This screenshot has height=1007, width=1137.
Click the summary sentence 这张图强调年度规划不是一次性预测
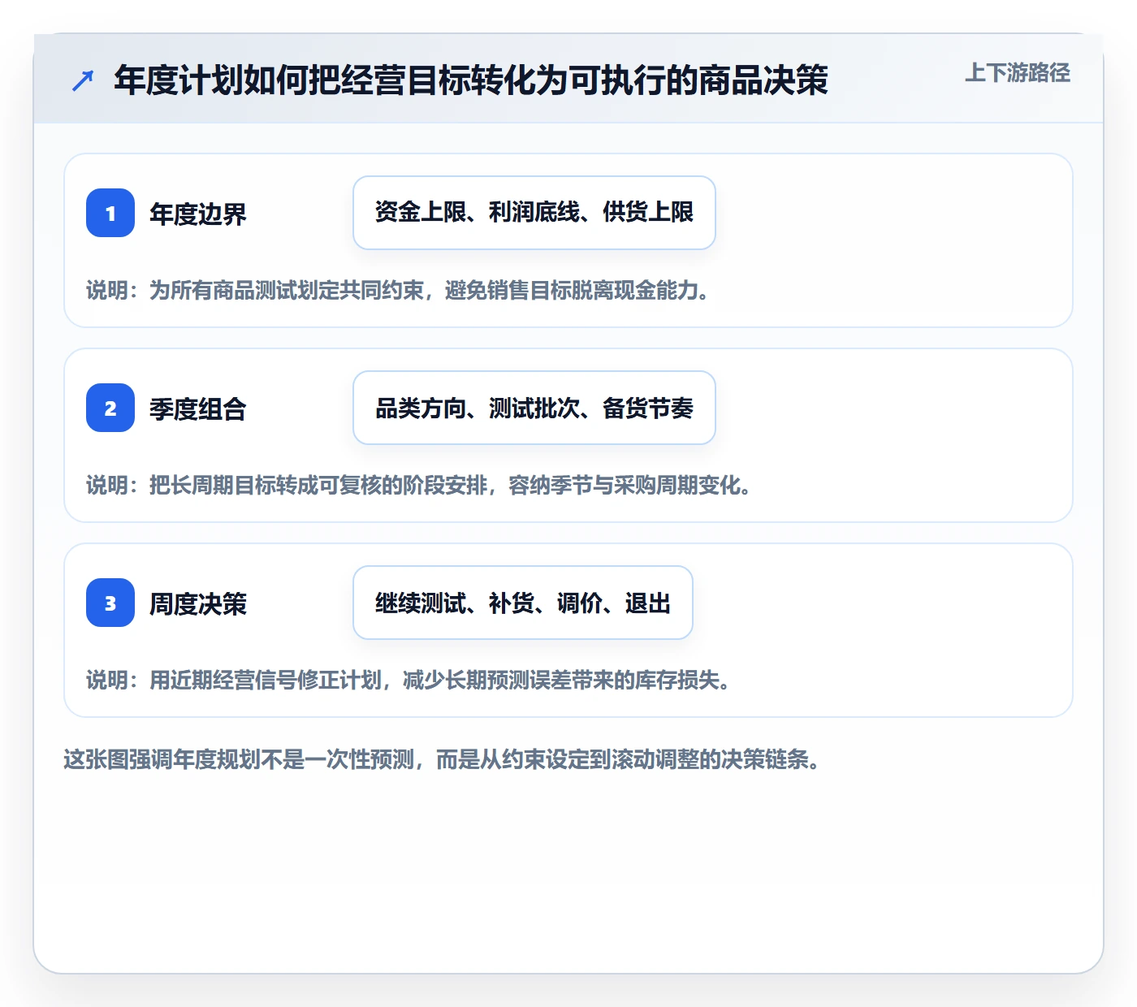[443, 760]
